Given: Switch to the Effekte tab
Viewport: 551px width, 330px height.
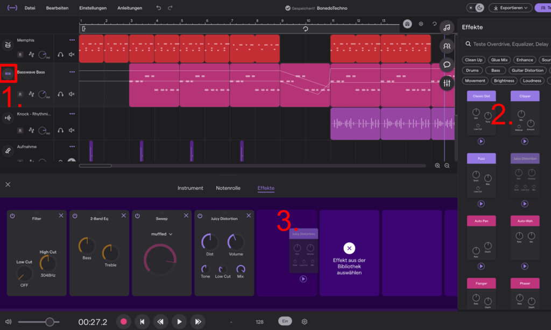Looking at the screenshot, I should [266, 188].
